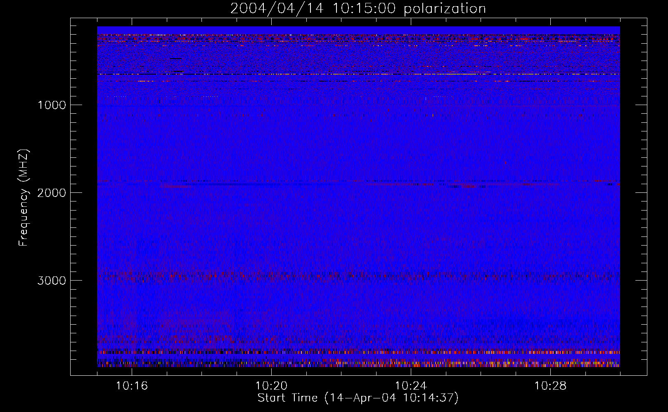Click the 10:24 time tick label
Image resolution: width=668 pixels, height=412 pixels.
[x=411, y=386]
